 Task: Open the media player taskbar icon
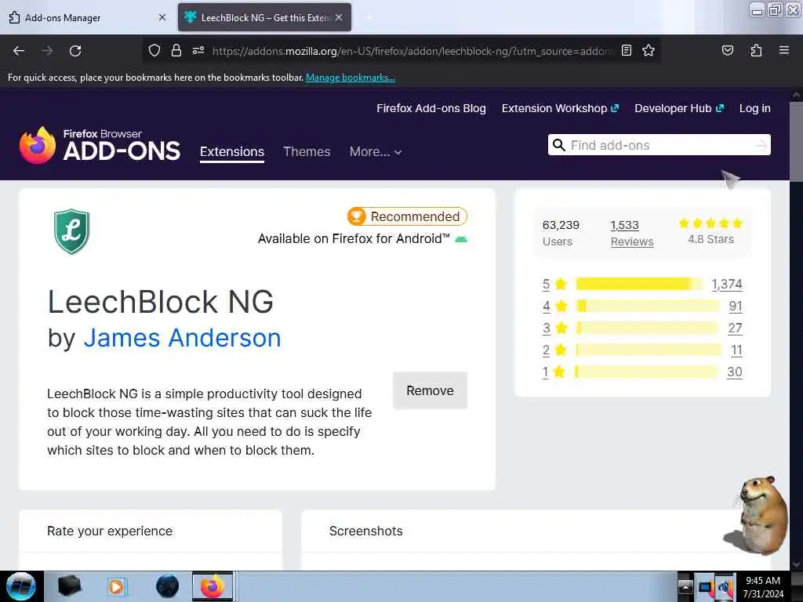click(x=116, y=586)
